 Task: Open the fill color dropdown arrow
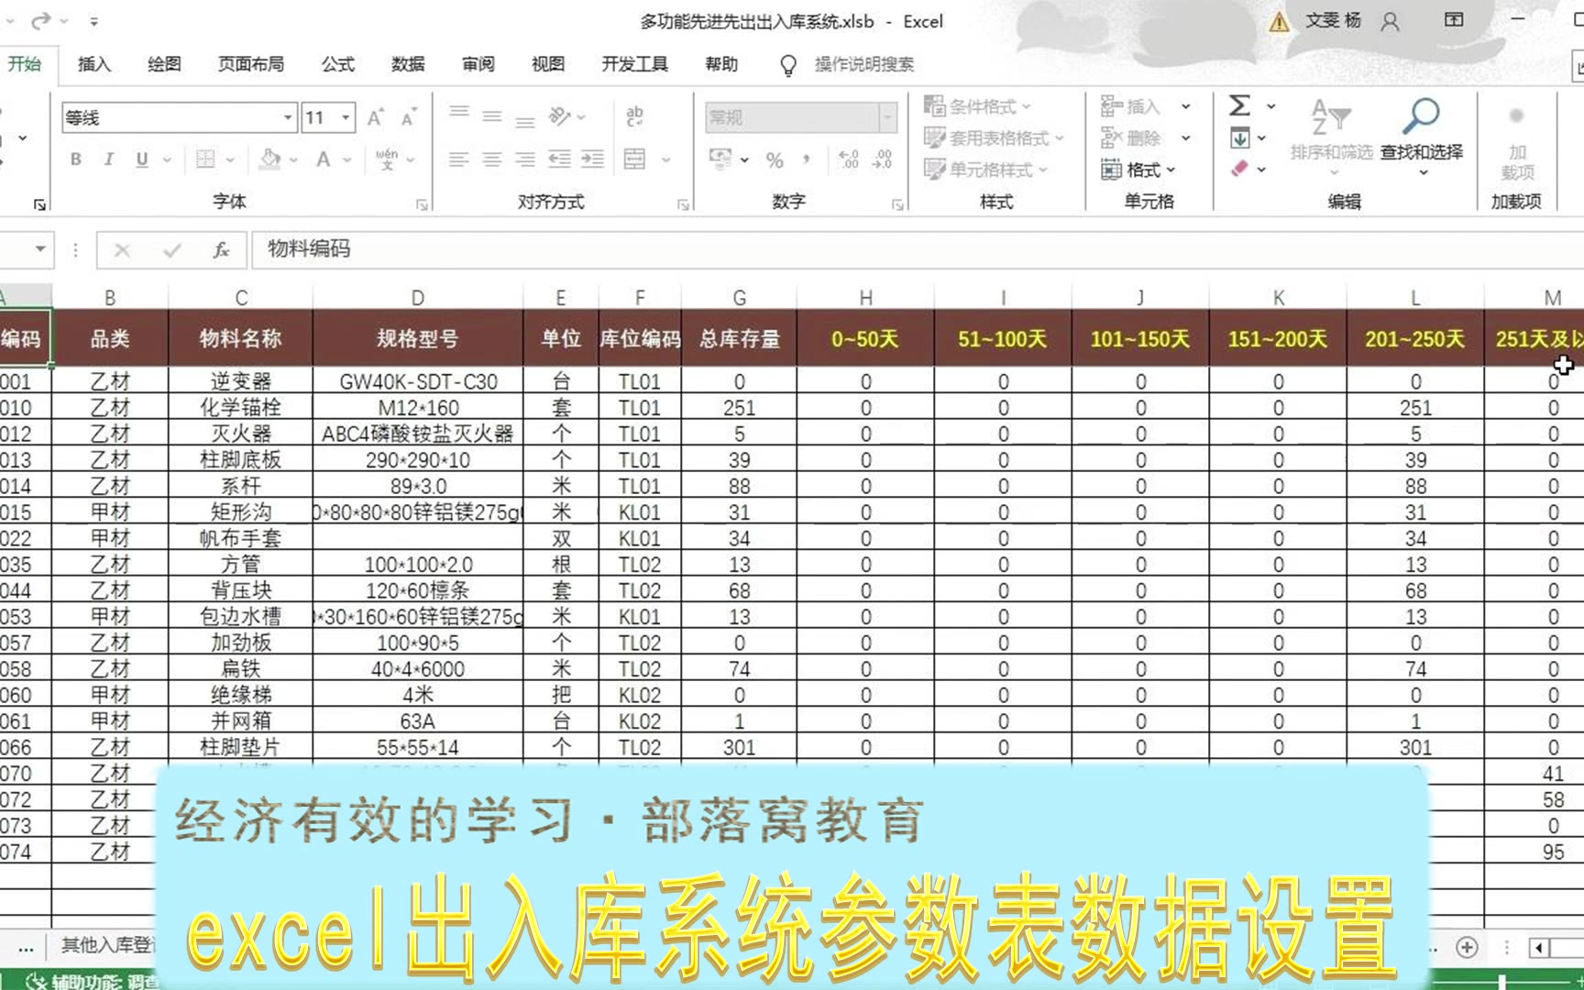pos(293,159)
